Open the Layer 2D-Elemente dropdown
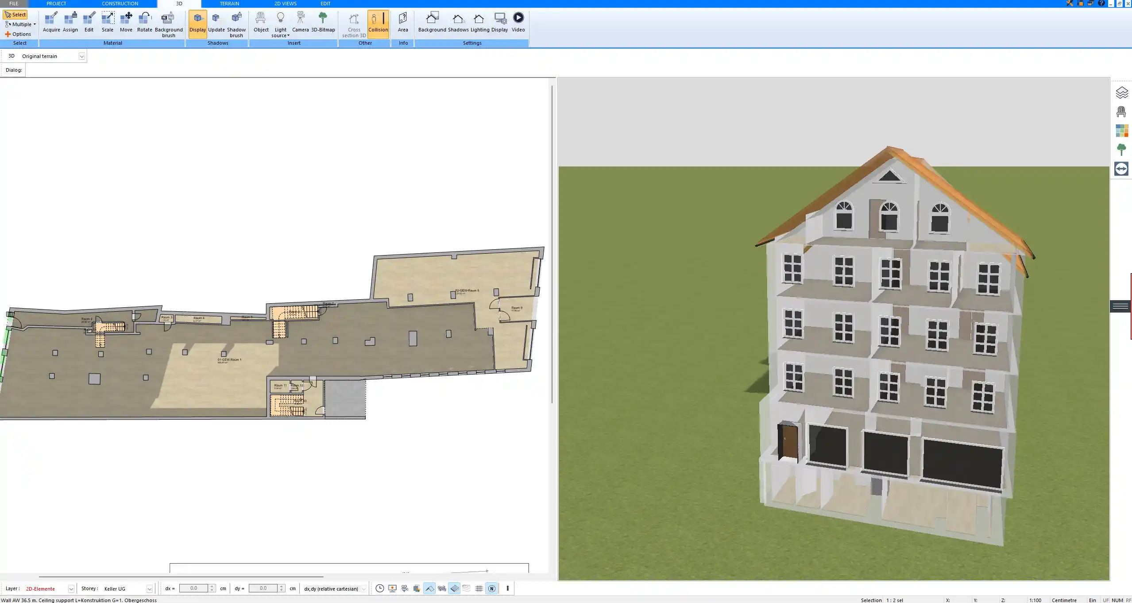 [71, 589]
